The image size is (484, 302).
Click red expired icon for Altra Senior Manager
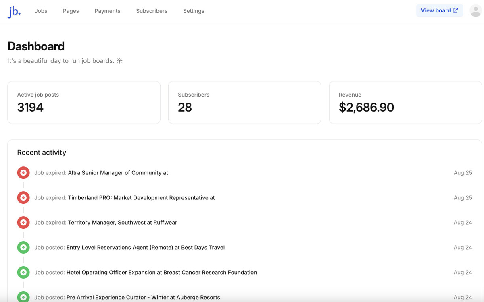point(23,173)
